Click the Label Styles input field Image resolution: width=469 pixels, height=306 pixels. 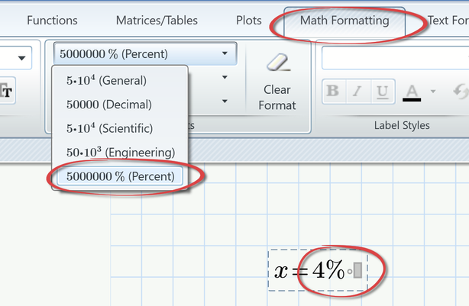(395, 57)
